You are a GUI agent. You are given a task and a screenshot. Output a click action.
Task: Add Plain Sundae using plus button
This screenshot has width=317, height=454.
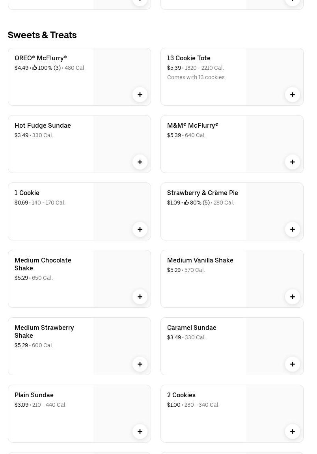coord(140,432)
